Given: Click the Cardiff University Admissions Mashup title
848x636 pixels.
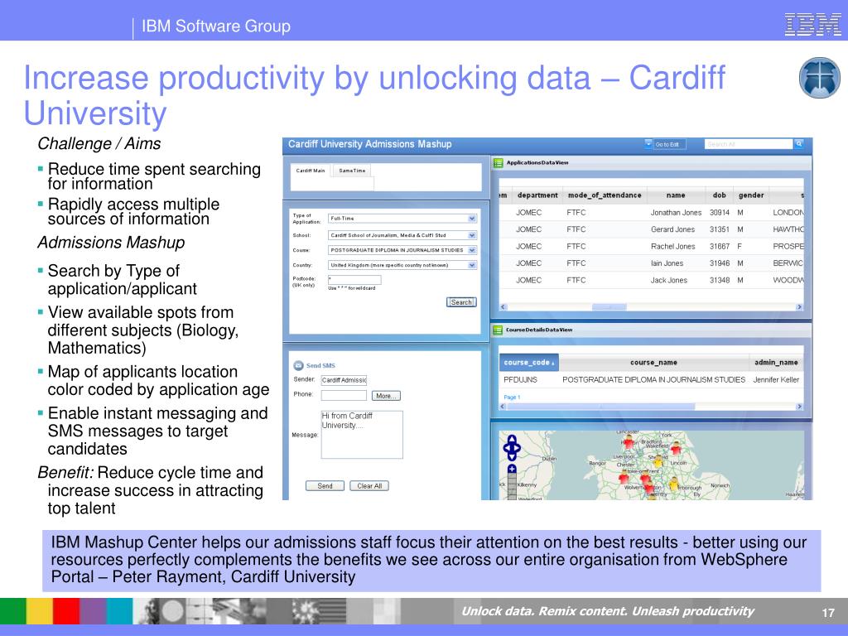Looking at the screenshot, I should click(369, 144).
